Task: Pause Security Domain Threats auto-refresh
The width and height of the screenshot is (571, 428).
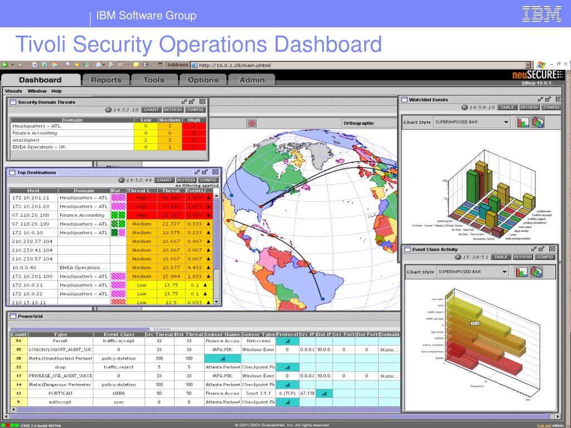Action: (108, 110)
